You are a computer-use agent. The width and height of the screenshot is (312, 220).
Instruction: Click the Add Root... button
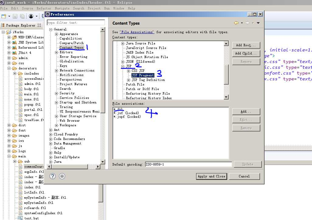tap(246, 45)
